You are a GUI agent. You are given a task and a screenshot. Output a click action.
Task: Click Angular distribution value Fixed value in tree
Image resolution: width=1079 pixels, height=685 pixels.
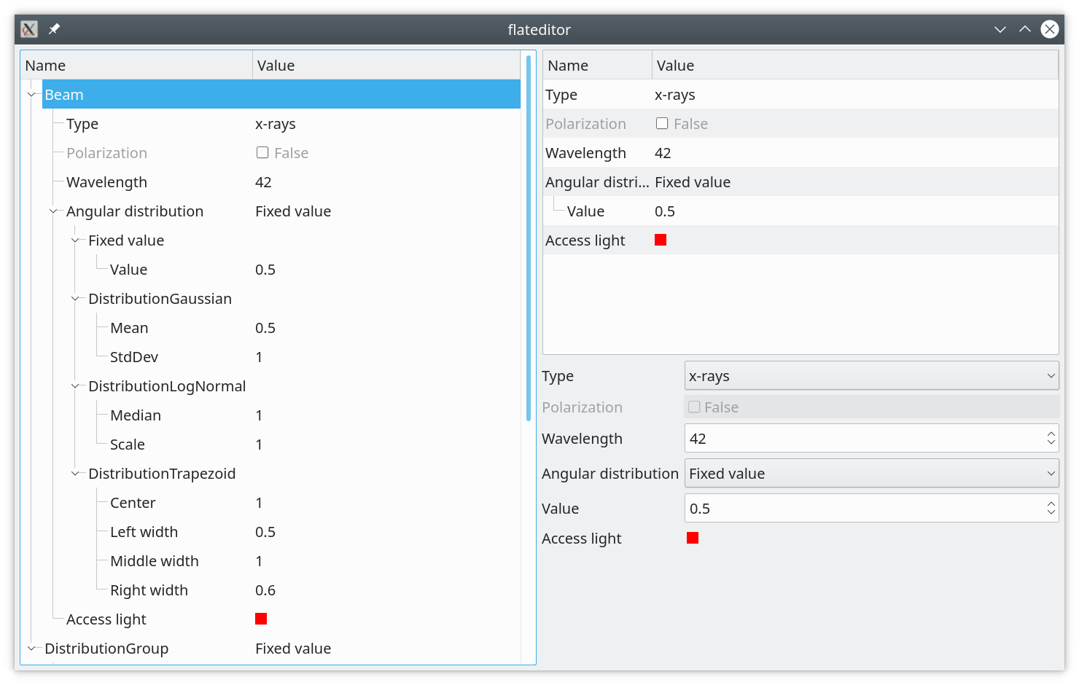click(293, 211)
